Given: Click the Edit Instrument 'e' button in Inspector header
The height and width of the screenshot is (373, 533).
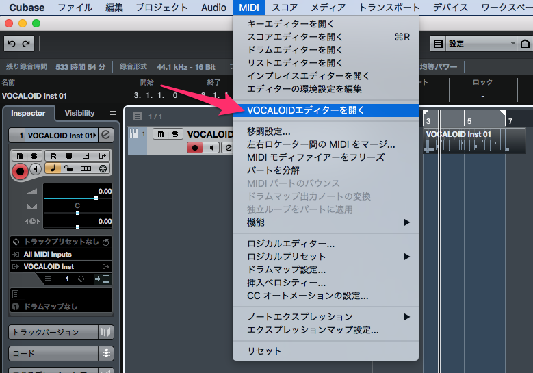Looking at the screenshot, I should pos(106,135).
